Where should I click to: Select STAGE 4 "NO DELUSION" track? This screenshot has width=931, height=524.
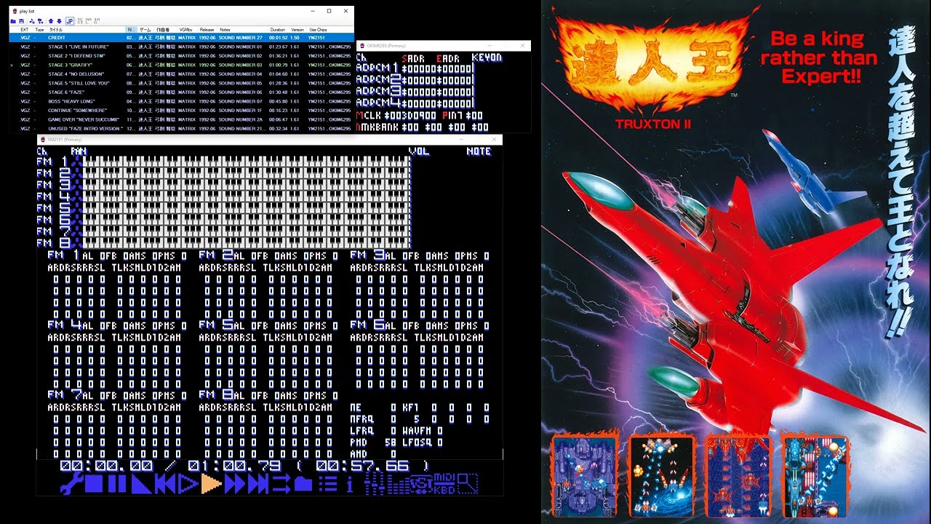tap(181, 74)
